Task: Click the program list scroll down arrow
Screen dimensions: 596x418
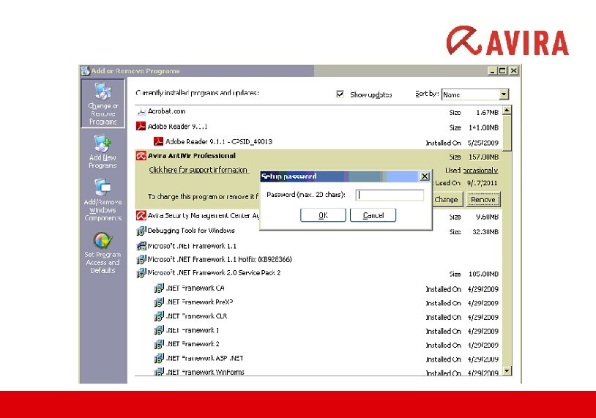Action: [507, 370]
